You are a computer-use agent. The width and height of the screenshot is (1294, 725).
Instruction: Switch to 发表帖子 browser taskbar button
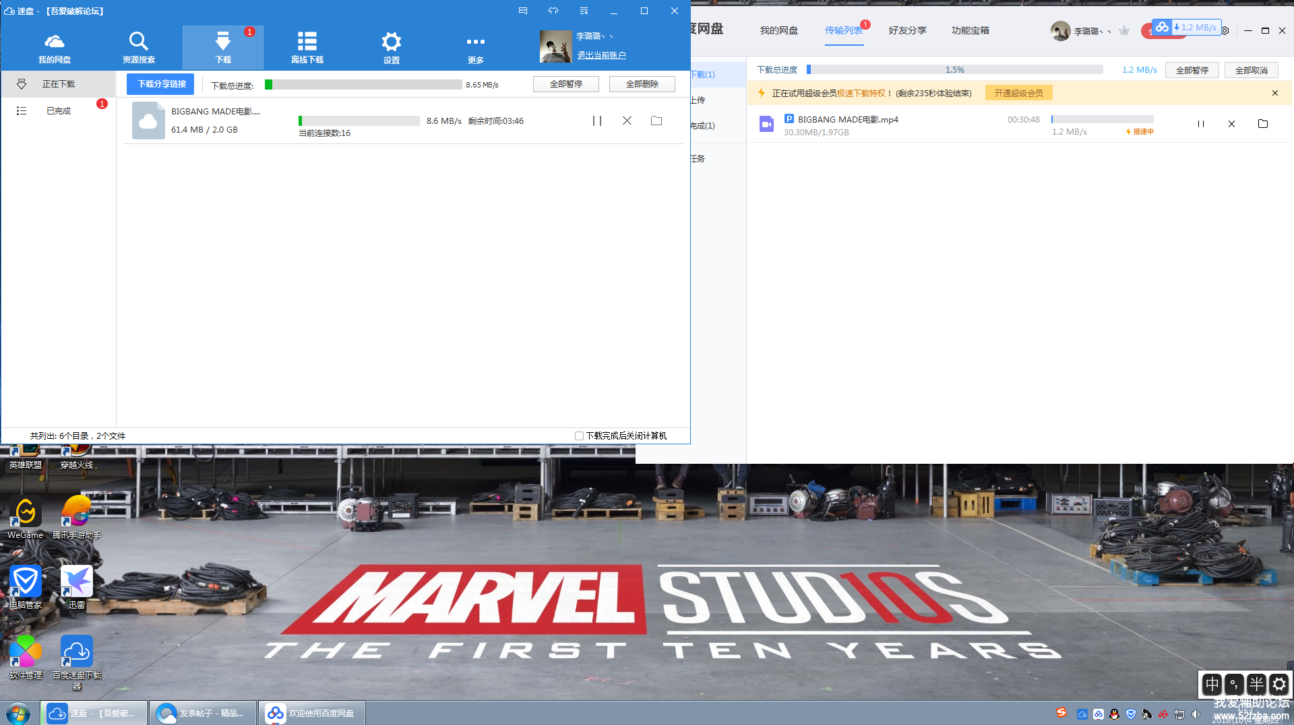click(203, 713)
